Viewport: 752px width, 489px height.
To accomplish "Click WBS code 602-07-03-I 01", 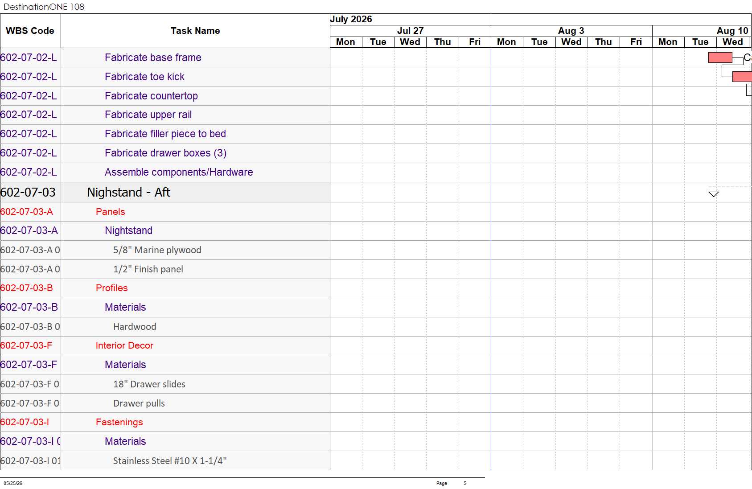I will [x=30, y=461].
